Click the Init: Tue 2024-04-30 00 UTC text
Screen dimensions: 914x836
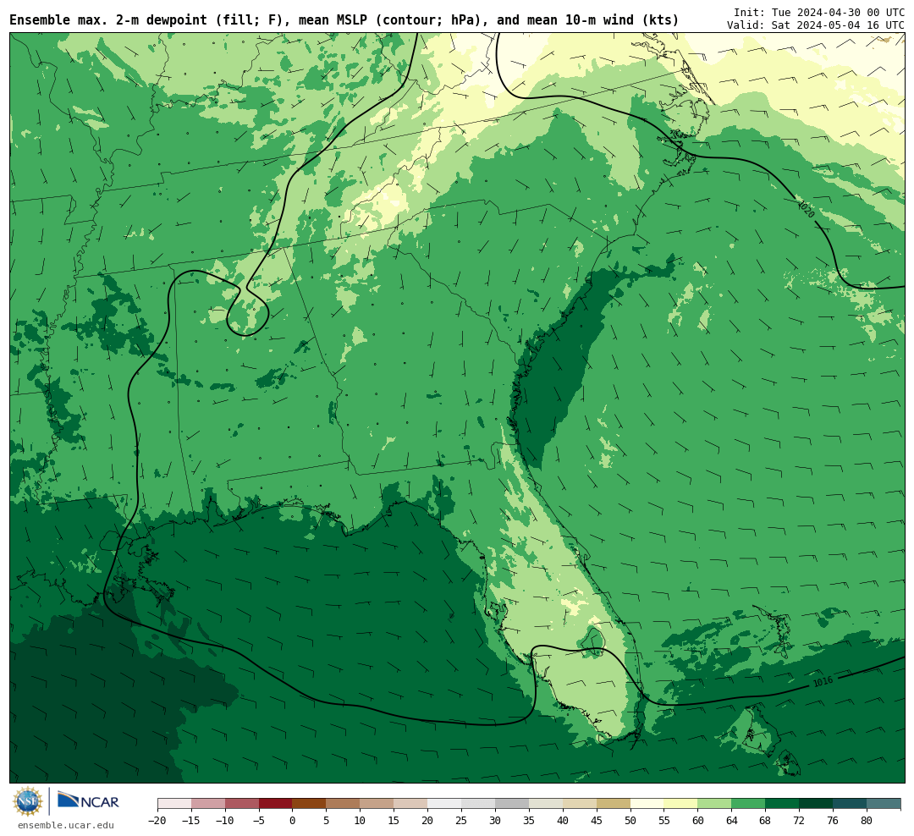click(x=819, y=12)
